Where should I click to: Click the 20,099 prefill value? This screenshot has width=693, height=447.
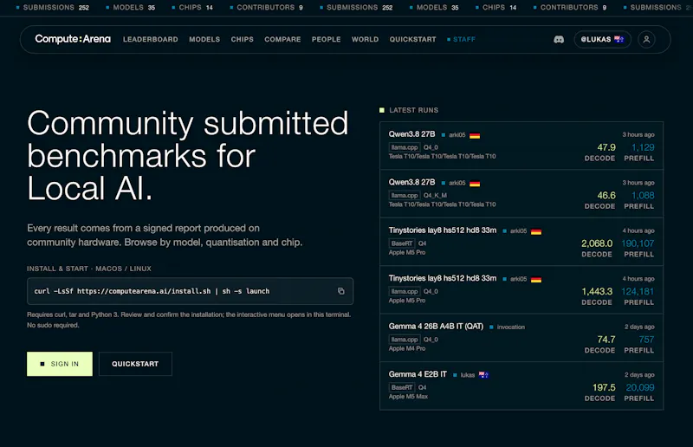(x=640, y=387)
